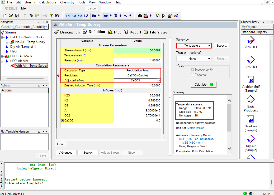The height and width of the screenshot is (195, 274).
Task: Click the properties checklist toolbar icon
Action: (x=170, y=16)
